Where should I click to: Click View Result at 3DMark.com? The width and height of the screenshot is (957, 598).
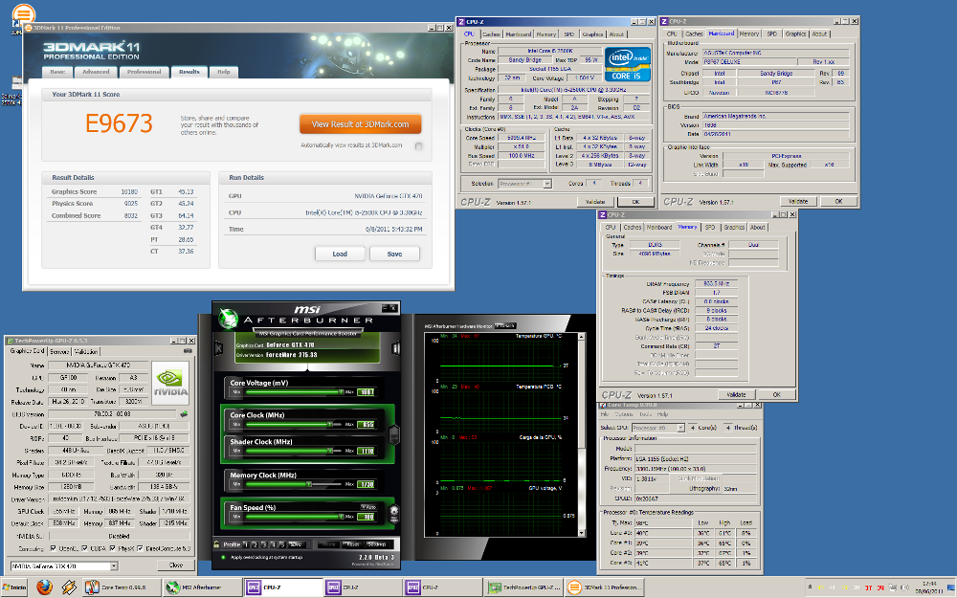pos(360,123)
